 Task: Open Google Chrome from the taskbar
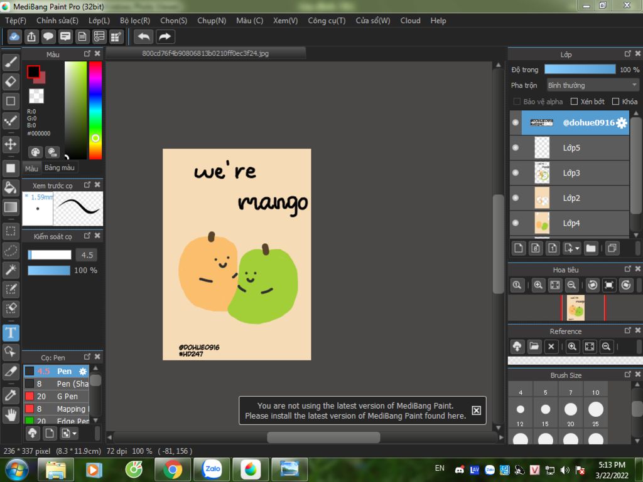click(173, 469)
